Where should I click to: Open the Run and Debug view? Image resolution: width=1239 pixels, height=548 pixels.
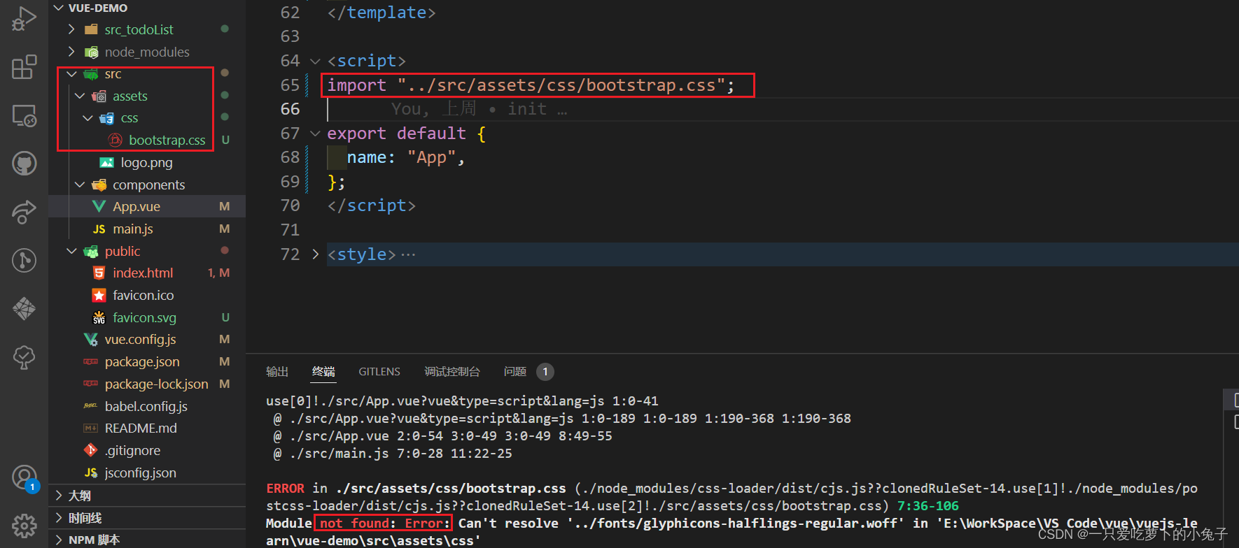pos(24,19)
